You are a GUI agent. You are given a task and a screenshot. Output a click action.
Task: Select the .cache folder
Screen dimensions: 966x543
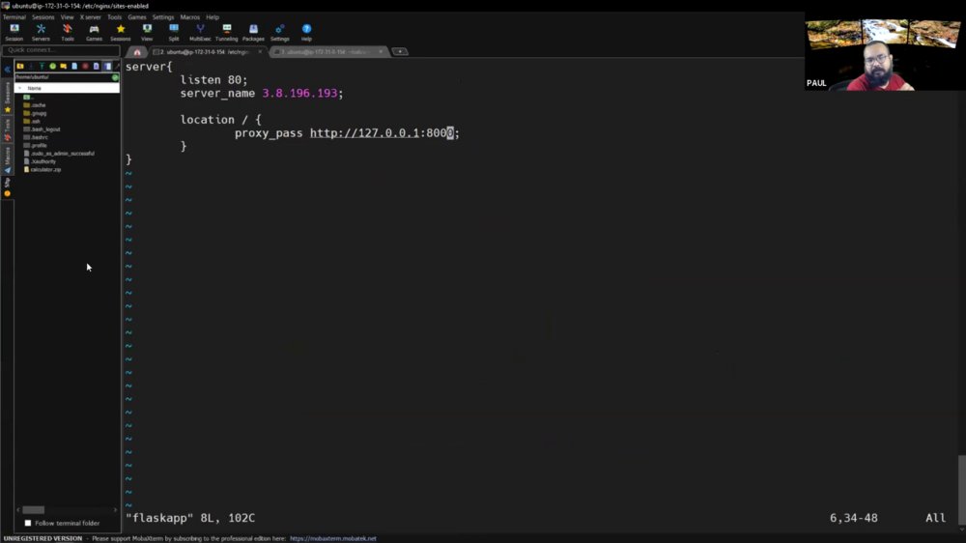(x=35, y=104)
